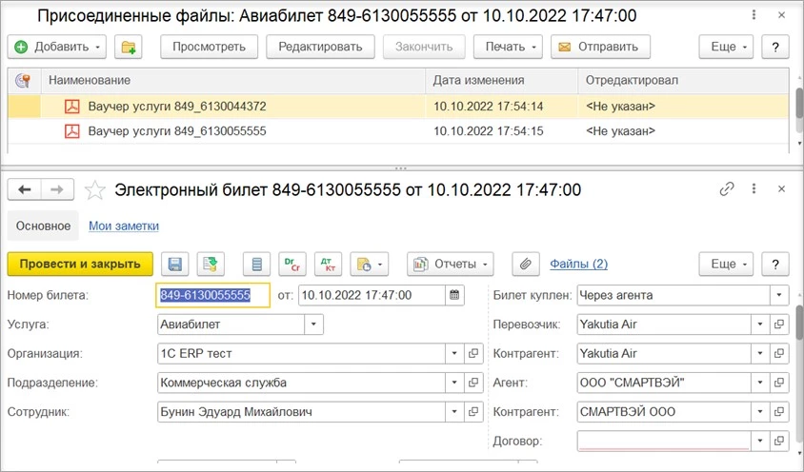Image resolution: width=804 pixels, height=472 pixels.
Task: Open Еще menu in attached files panel
Action: pos(726,48)
